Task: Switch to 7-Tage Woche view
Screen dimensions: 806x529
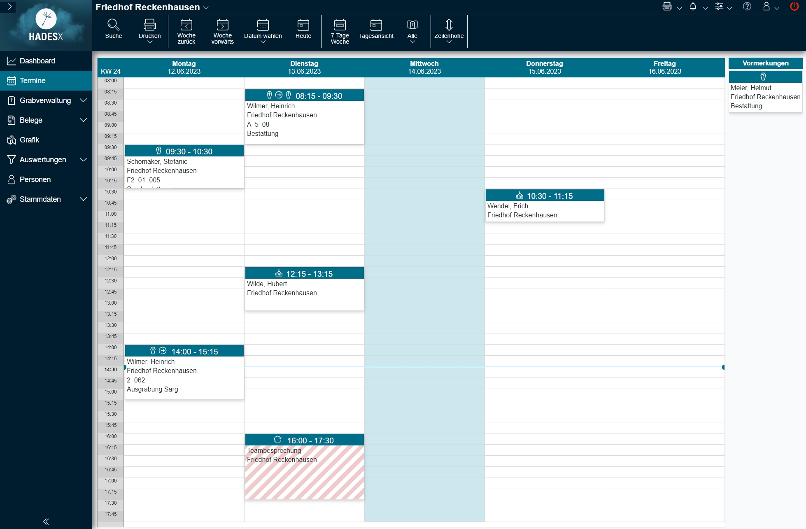Action: [340, 26]
